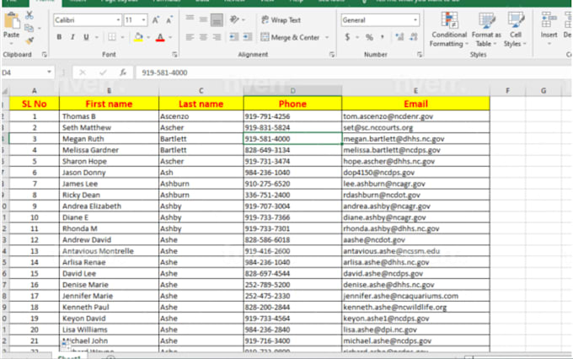
Task: Open Format as Table gallery
Action: [486, 29]
